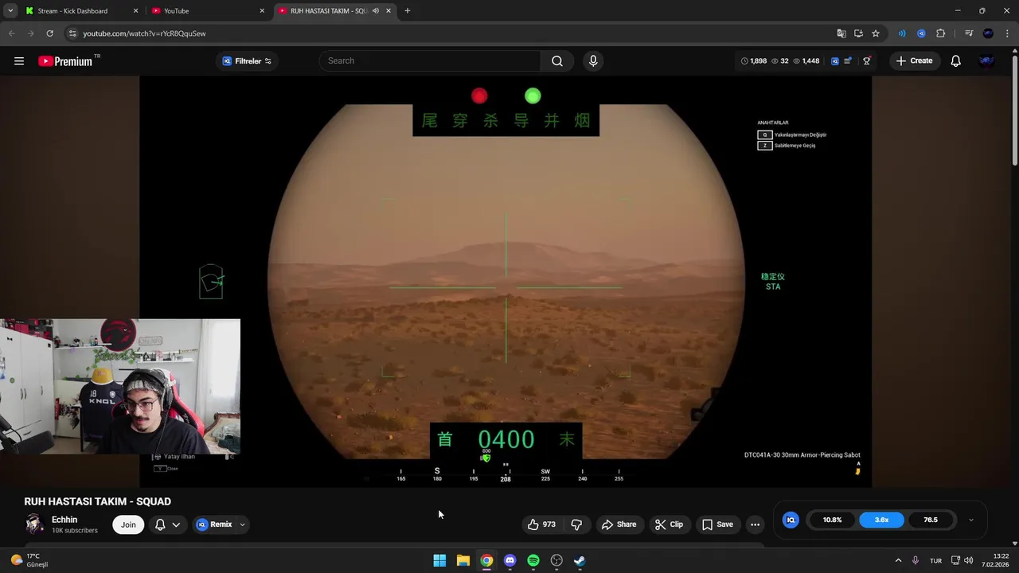Open a new browser tab
Image resolution: width=1019 pixels, height=573 pixels.
[408, 11]
